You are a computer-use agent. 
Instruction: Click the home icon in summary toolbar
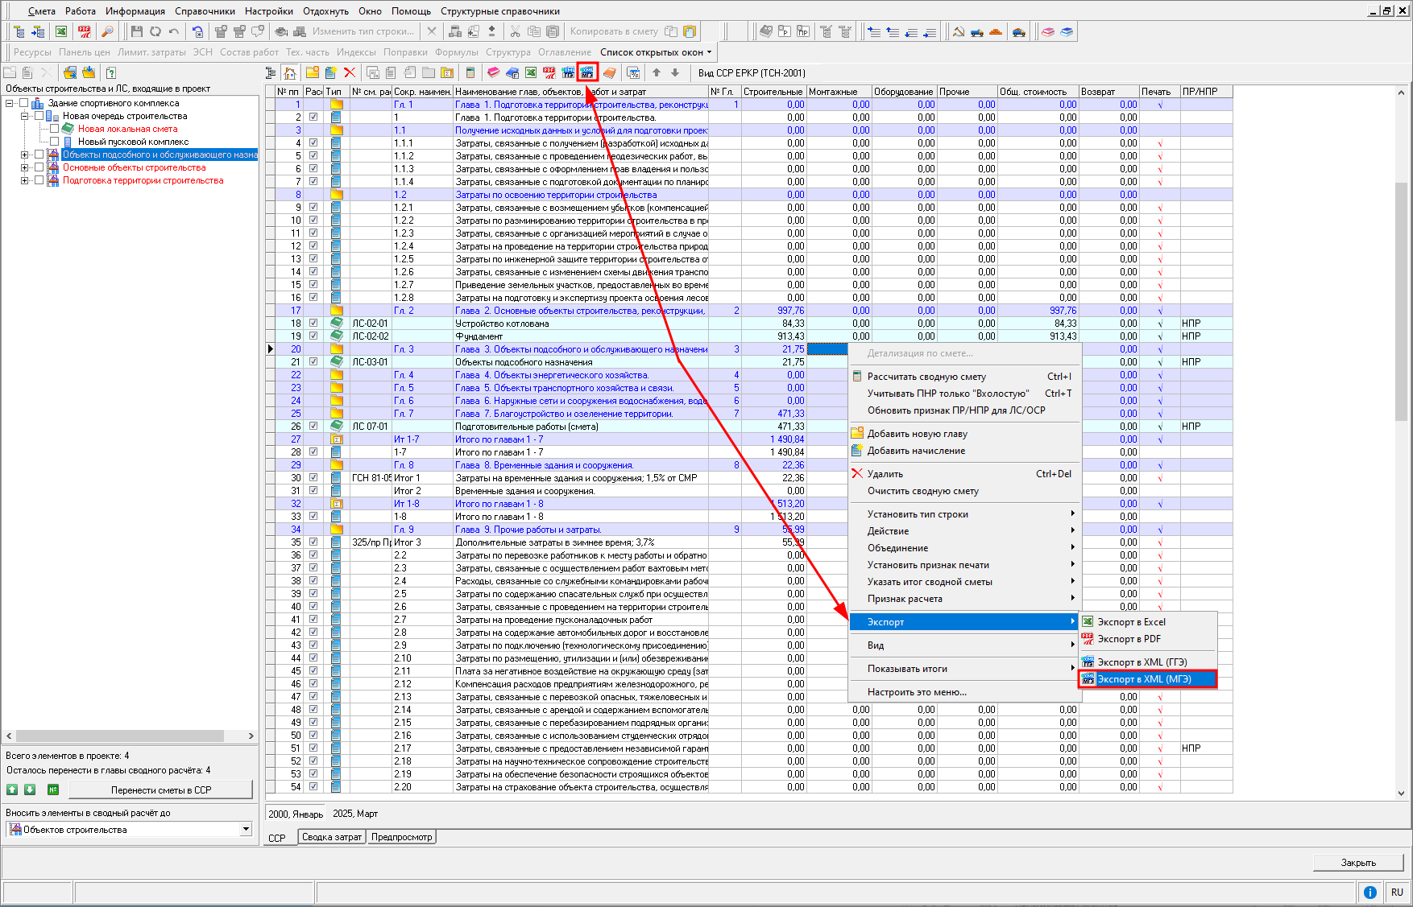[290, 72]
